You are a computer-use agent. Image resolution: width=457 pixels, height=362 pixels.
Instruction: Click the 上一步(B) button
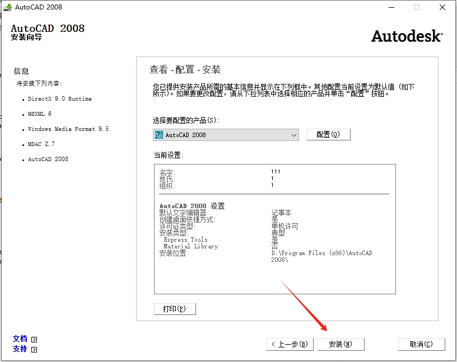pyautogui.click(x=290, y=344)
